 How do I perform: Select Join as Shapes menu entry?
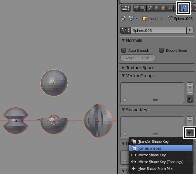[x=161, y=148]
